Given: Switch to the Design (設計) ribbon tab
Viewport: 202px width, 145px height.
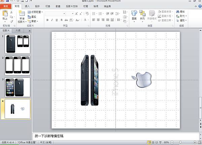Looking at the screenshot, I should (37, 6).
